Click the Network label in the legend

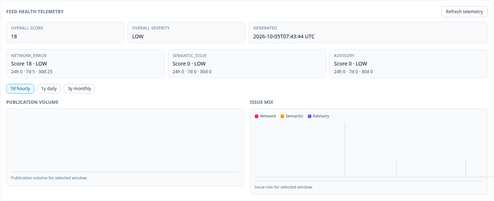tap(268, 116)
